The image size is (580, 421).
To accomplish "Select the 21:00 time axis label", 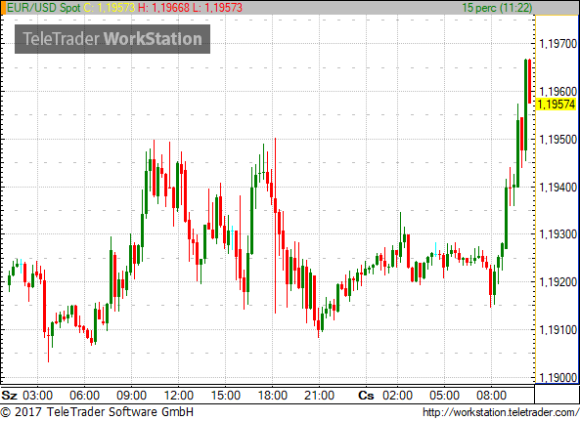I will 319,396.
